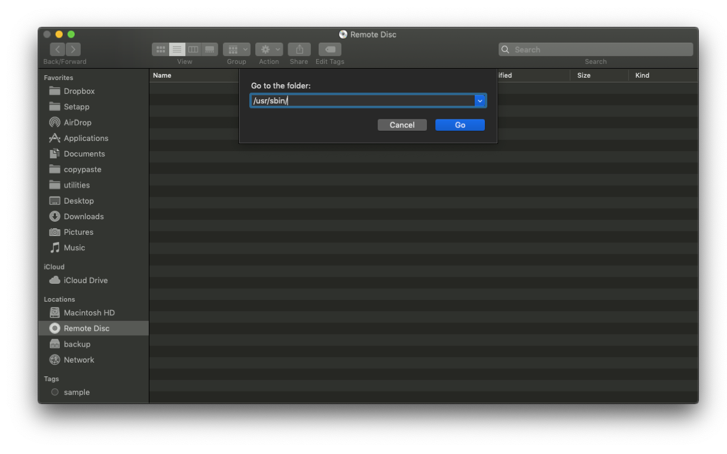Viewport: 727px width, 454px height.
Task: Zoom the Finder window with the green button
Action: pos(71,35)
